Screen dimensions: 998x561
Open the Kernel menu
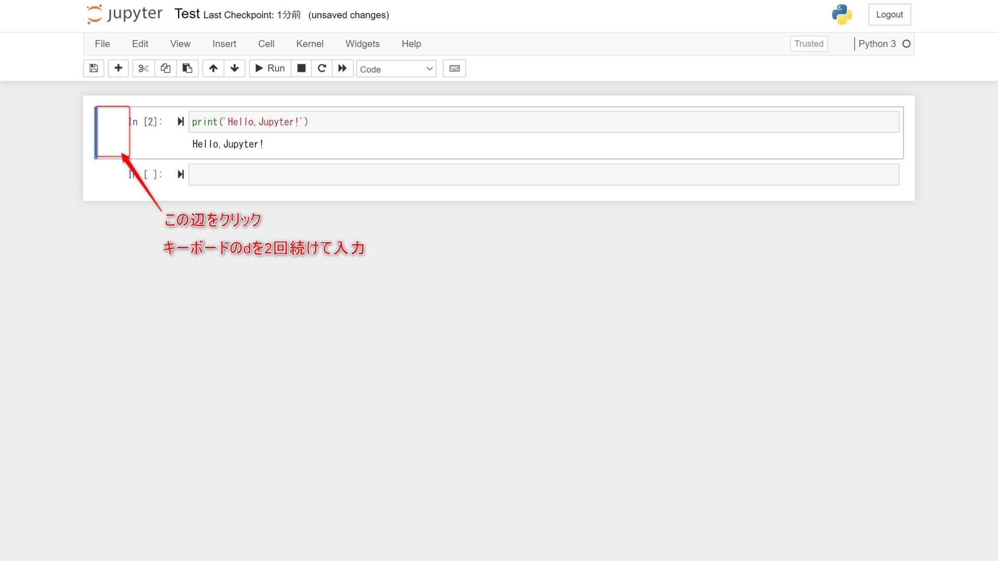click(x=310, y=44)
